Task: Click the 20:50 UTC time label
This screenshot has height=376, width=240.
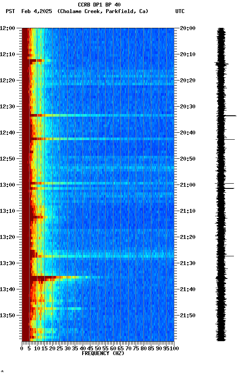Action: [x=188, y=159]
